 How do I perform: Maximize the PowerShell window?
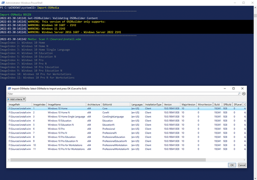(x=244, y=3)
